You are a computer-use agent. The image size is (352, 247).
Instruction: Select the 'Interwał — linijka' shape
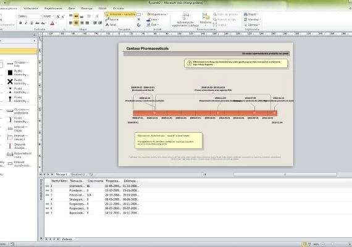click(19, 128)
